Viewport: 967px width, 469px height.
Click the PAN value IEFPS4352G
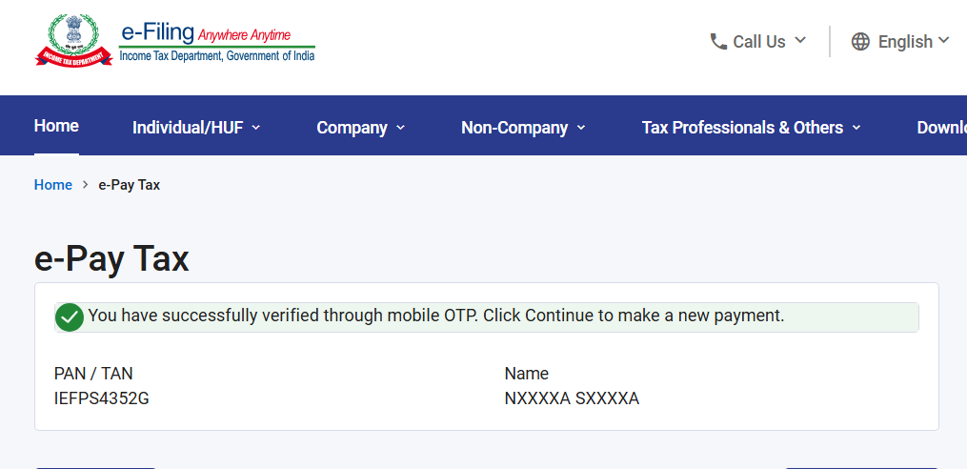(x=102, y=398)
